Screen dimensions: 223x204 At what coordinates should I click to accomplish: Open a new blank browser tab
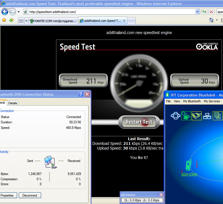(x=132, y=21)
